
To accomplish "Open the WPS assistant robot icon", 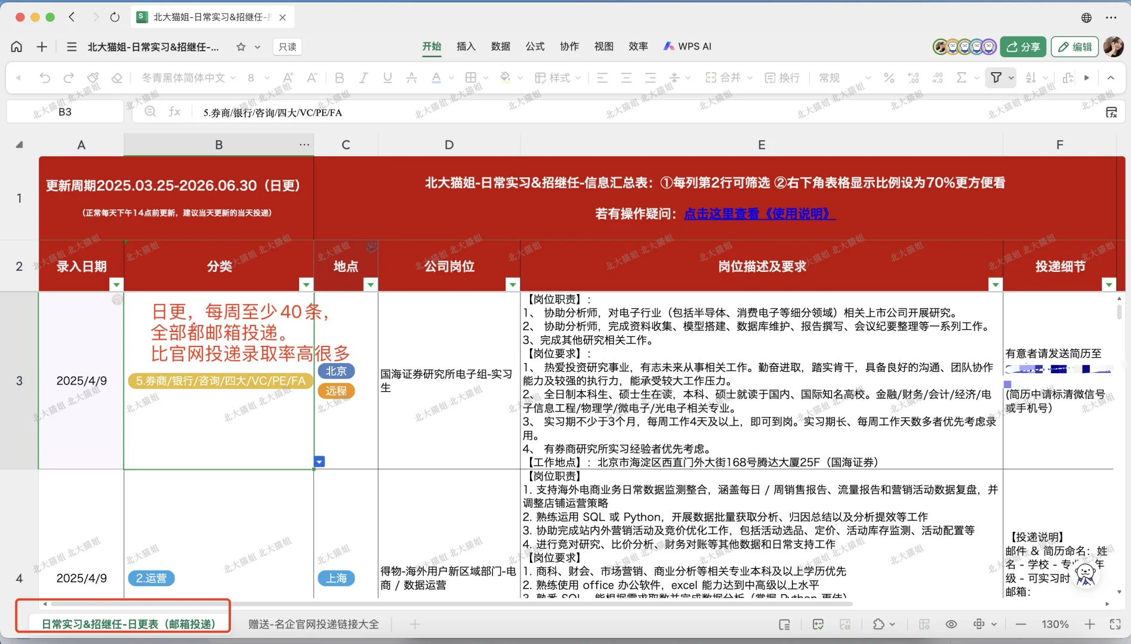I will 1085,574.
